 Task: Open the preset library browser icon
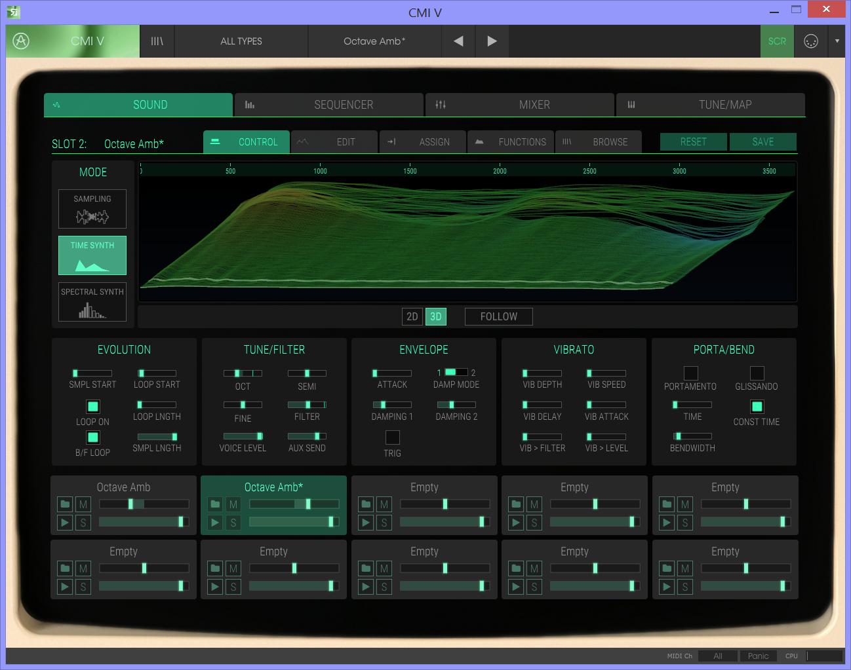(x=157, y=41)
